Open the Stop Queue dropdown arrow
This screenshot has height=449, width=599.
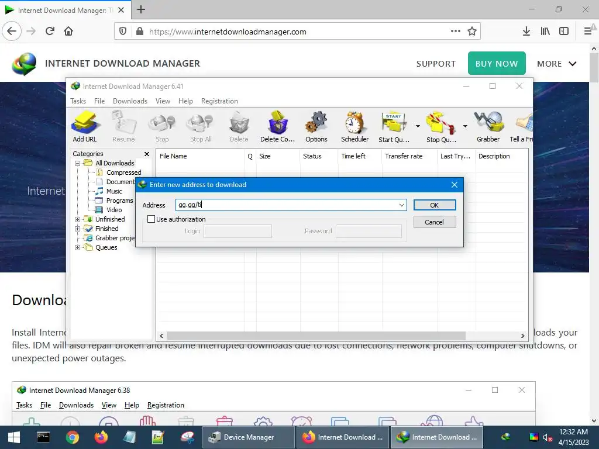[465, 126]
